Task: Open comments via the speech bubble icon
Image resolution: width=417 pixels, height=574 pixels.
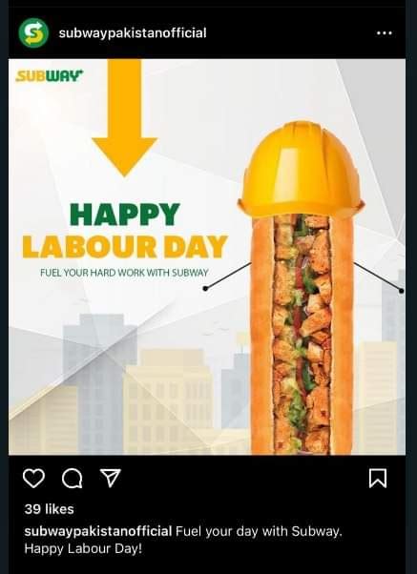Action: pyautogui.click(x=73, y=479)
